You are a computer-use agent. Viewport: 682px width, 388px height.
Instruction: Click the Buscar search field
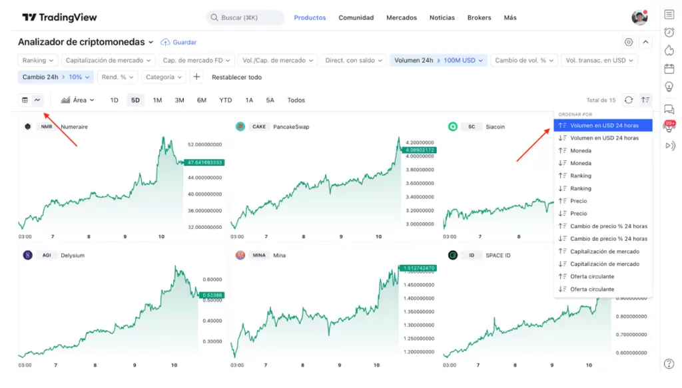pos(245,17)
